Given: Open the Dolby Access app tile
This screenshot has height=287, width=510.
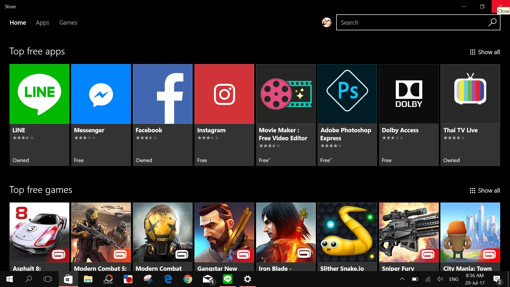Looking at the screenshot, I should pyautogui.click(x=409, y=115).
